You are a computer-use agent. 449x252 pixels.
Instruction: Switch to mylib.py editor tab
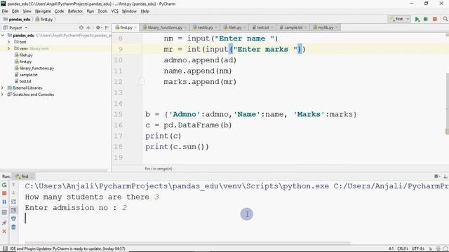click(326, 27)
